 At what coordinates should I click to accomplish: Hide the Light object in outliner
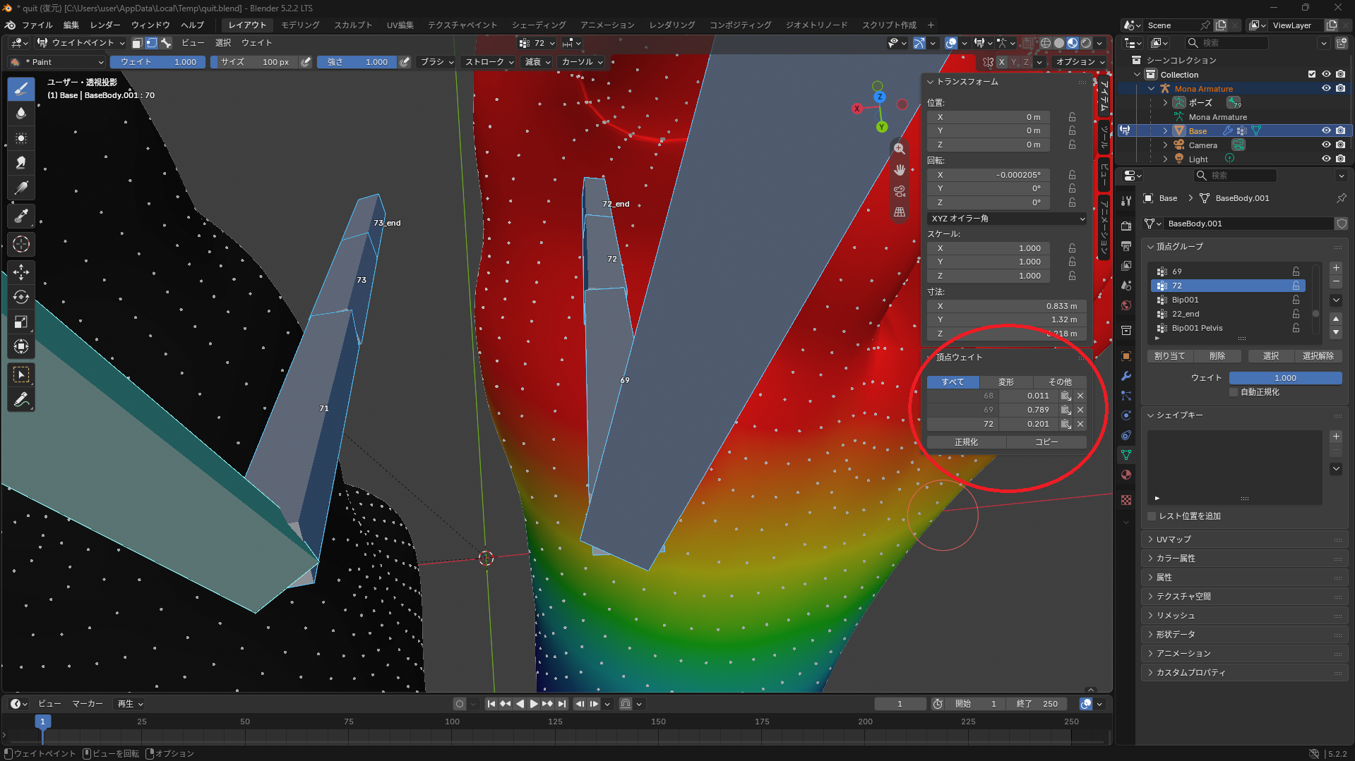coord(1326,159)
